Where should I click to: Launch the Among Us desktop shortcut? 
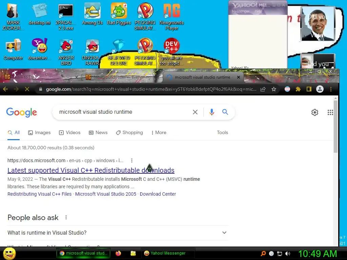click(92, 14)
